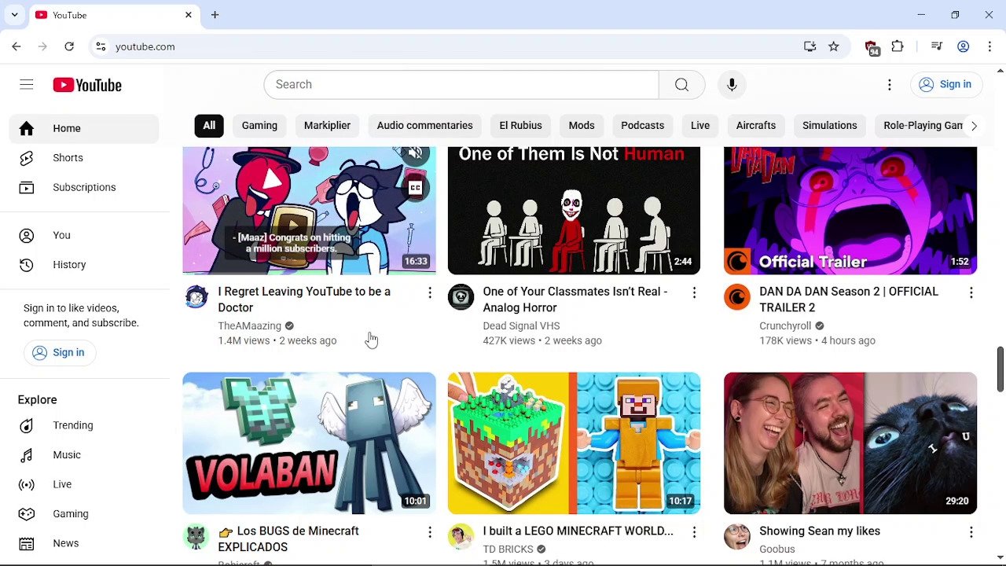Select the All filter chip
Viewport: 1006px width, 566px height.
pyautogui.click(x=209, y=126)
